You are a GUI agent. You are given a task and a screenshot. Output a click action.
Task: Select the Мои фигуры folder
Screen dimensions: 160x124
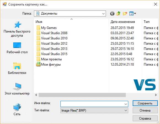(x=49, y=64)
